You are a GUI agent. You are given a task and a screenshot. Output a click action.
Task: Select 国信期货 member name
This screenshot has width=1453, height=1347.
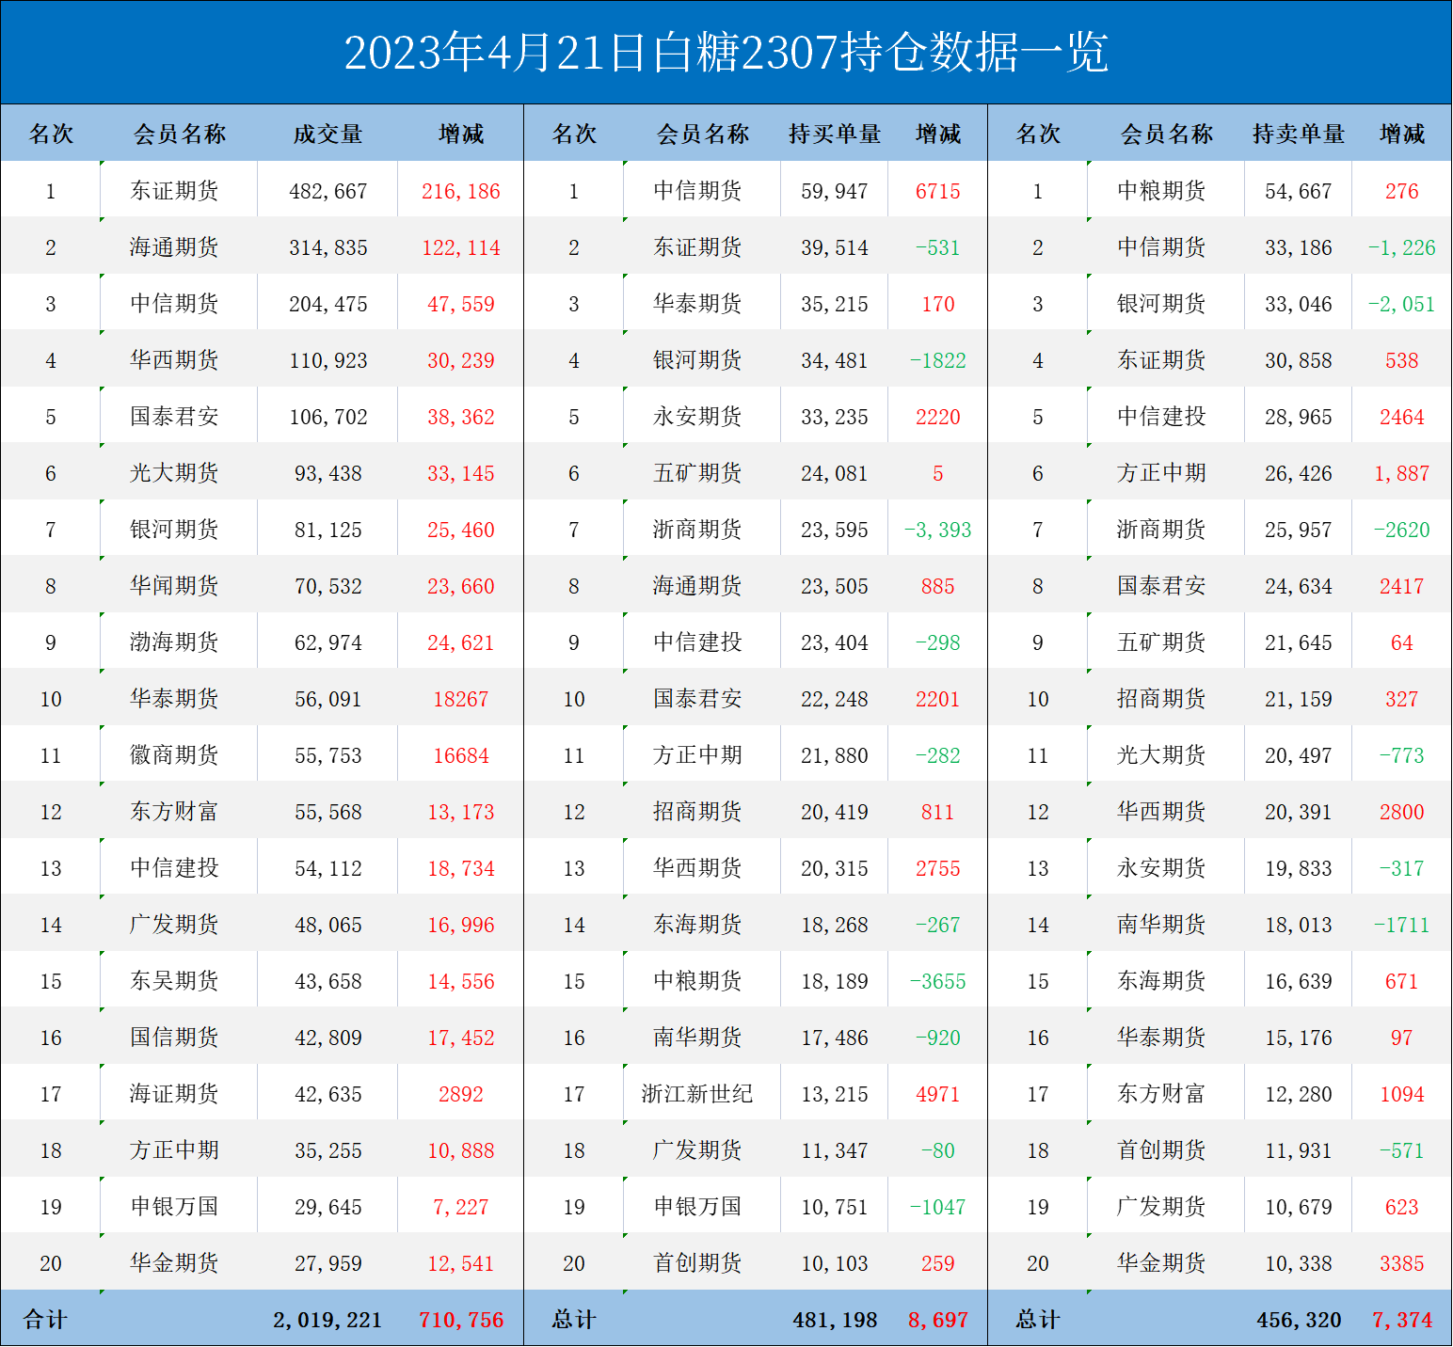point(174,1038)
